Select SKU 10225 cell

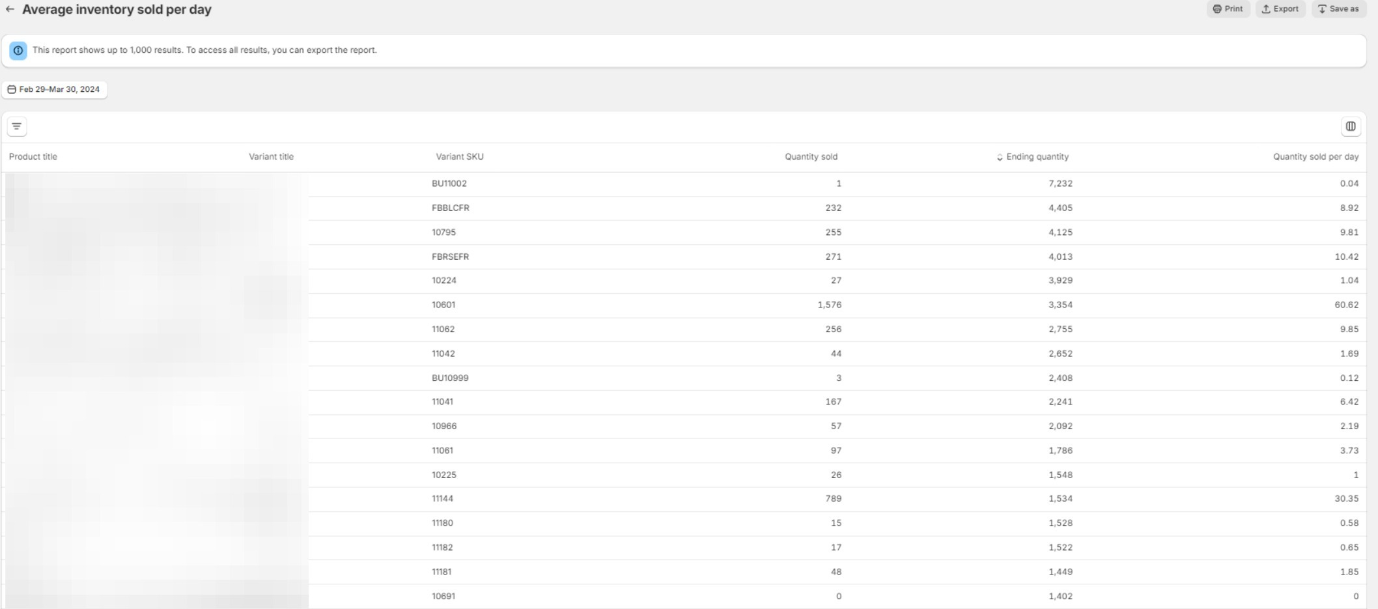point(444,475)
